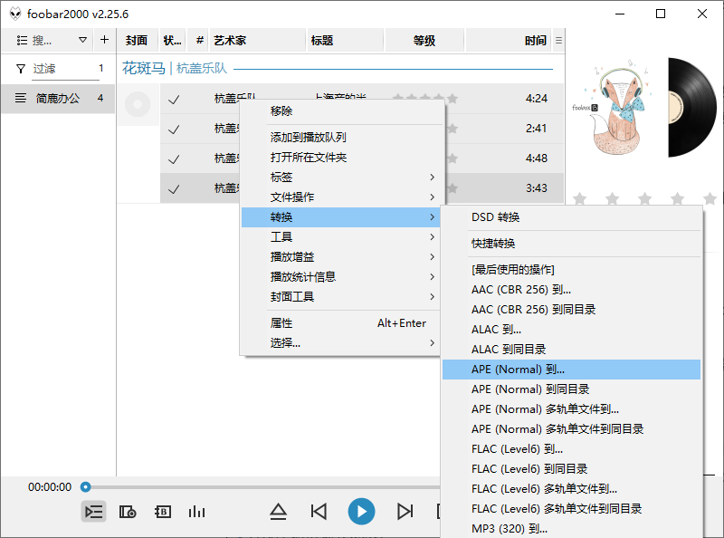Open the search list icon in left panel
The height and width of the screenshot is (538, 724).
(19, 40)
